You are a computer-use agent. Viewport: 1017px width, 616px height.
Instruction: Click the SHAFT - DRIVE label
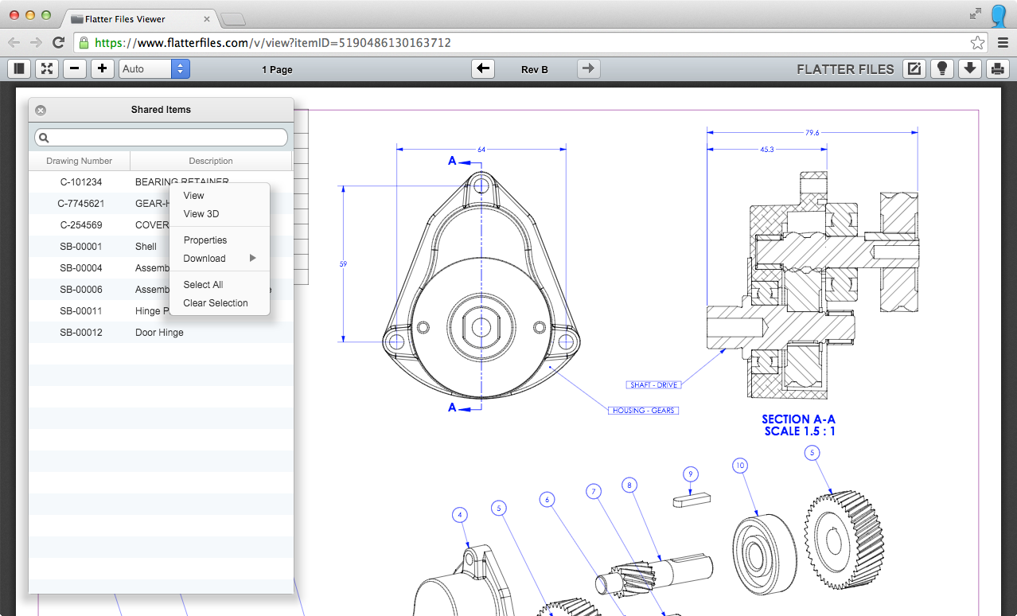[654, 385]
